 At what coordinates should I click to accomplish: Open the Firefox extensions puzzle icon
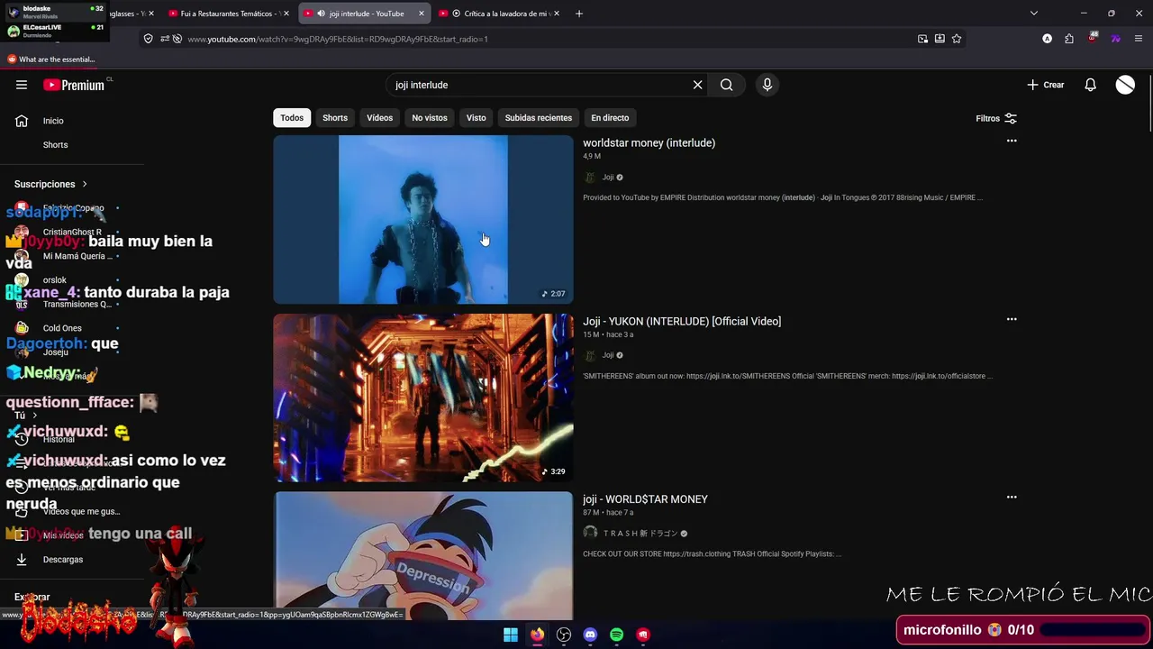(1069, 39)
